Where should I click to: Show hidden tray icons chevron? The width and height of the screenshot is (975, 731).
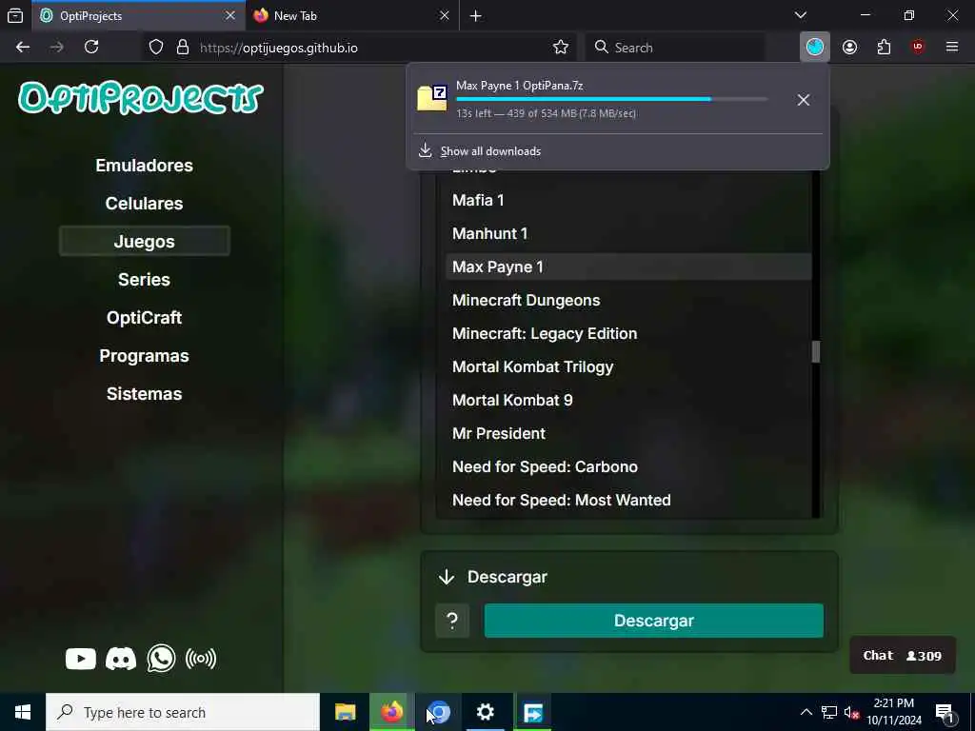[x=806, y=712]
